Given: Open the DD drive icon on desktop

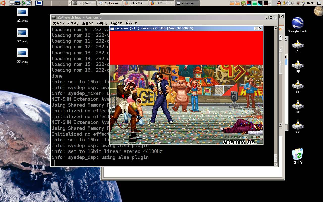Looking at the screenshot, I should click(298, 107).
